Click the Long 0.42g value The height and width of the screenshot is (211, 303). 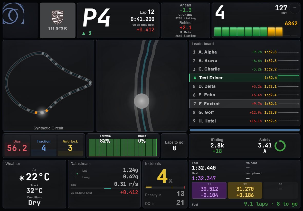130,177
